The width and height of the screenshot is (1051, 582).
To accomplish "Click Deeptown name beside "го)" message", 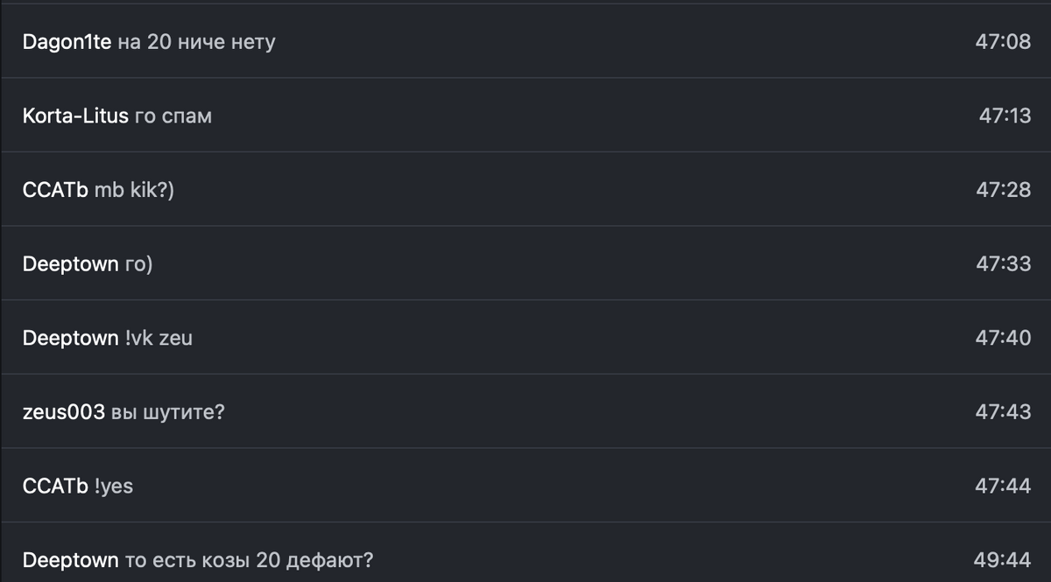I will pos(70,263).
